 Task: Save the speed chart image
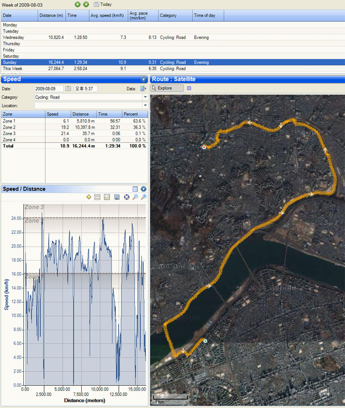[117, 197]
